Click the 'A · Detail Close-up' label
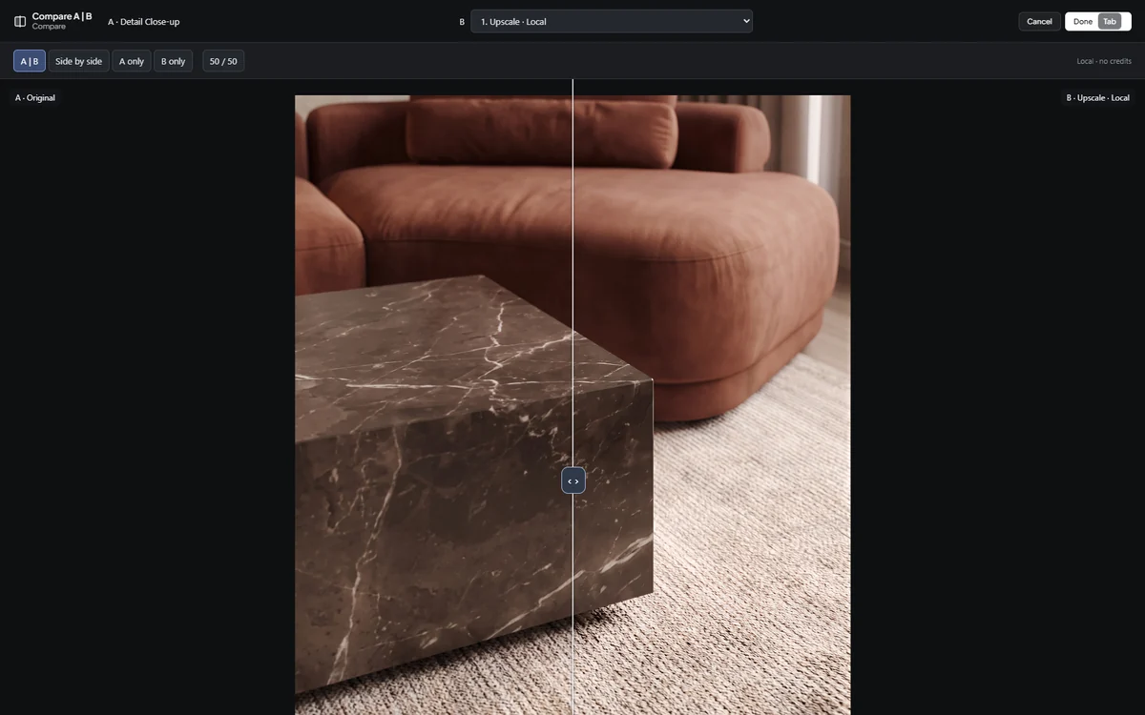Screen dimensions: 1145x715 tap(143, 21)
